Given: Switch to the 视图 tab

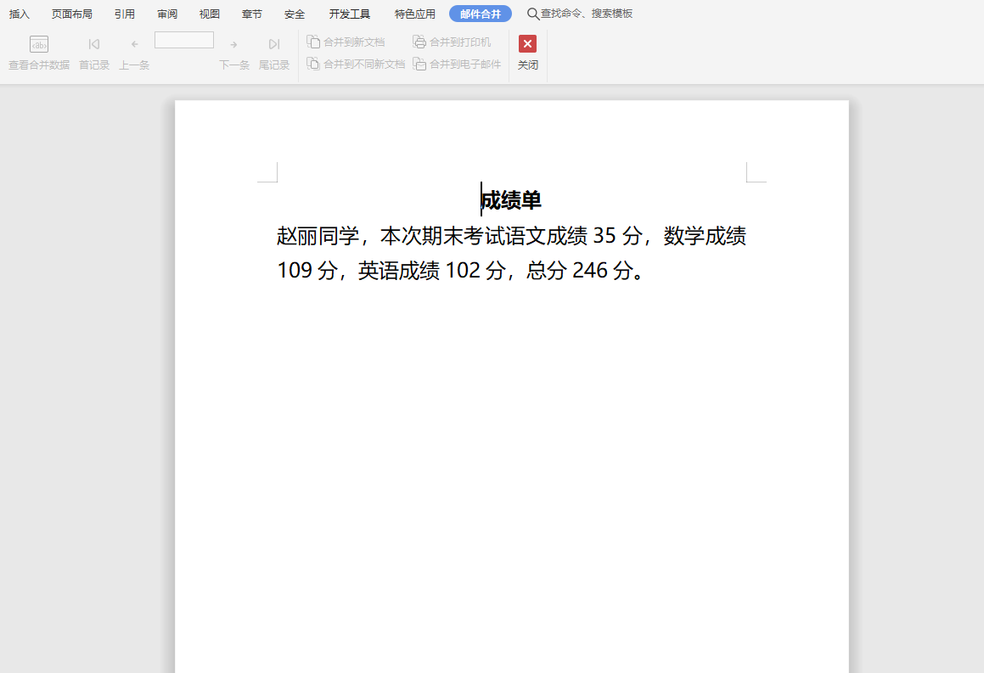Looking at the screenshot, I should tap(210, 14).
